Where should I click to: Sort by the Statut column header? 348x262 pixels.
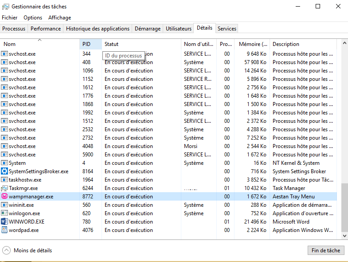(x=141, y=44)
